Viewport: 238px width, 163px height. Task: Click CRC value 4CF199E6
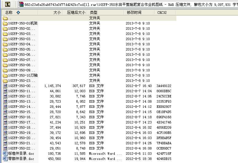pos(164,133)
